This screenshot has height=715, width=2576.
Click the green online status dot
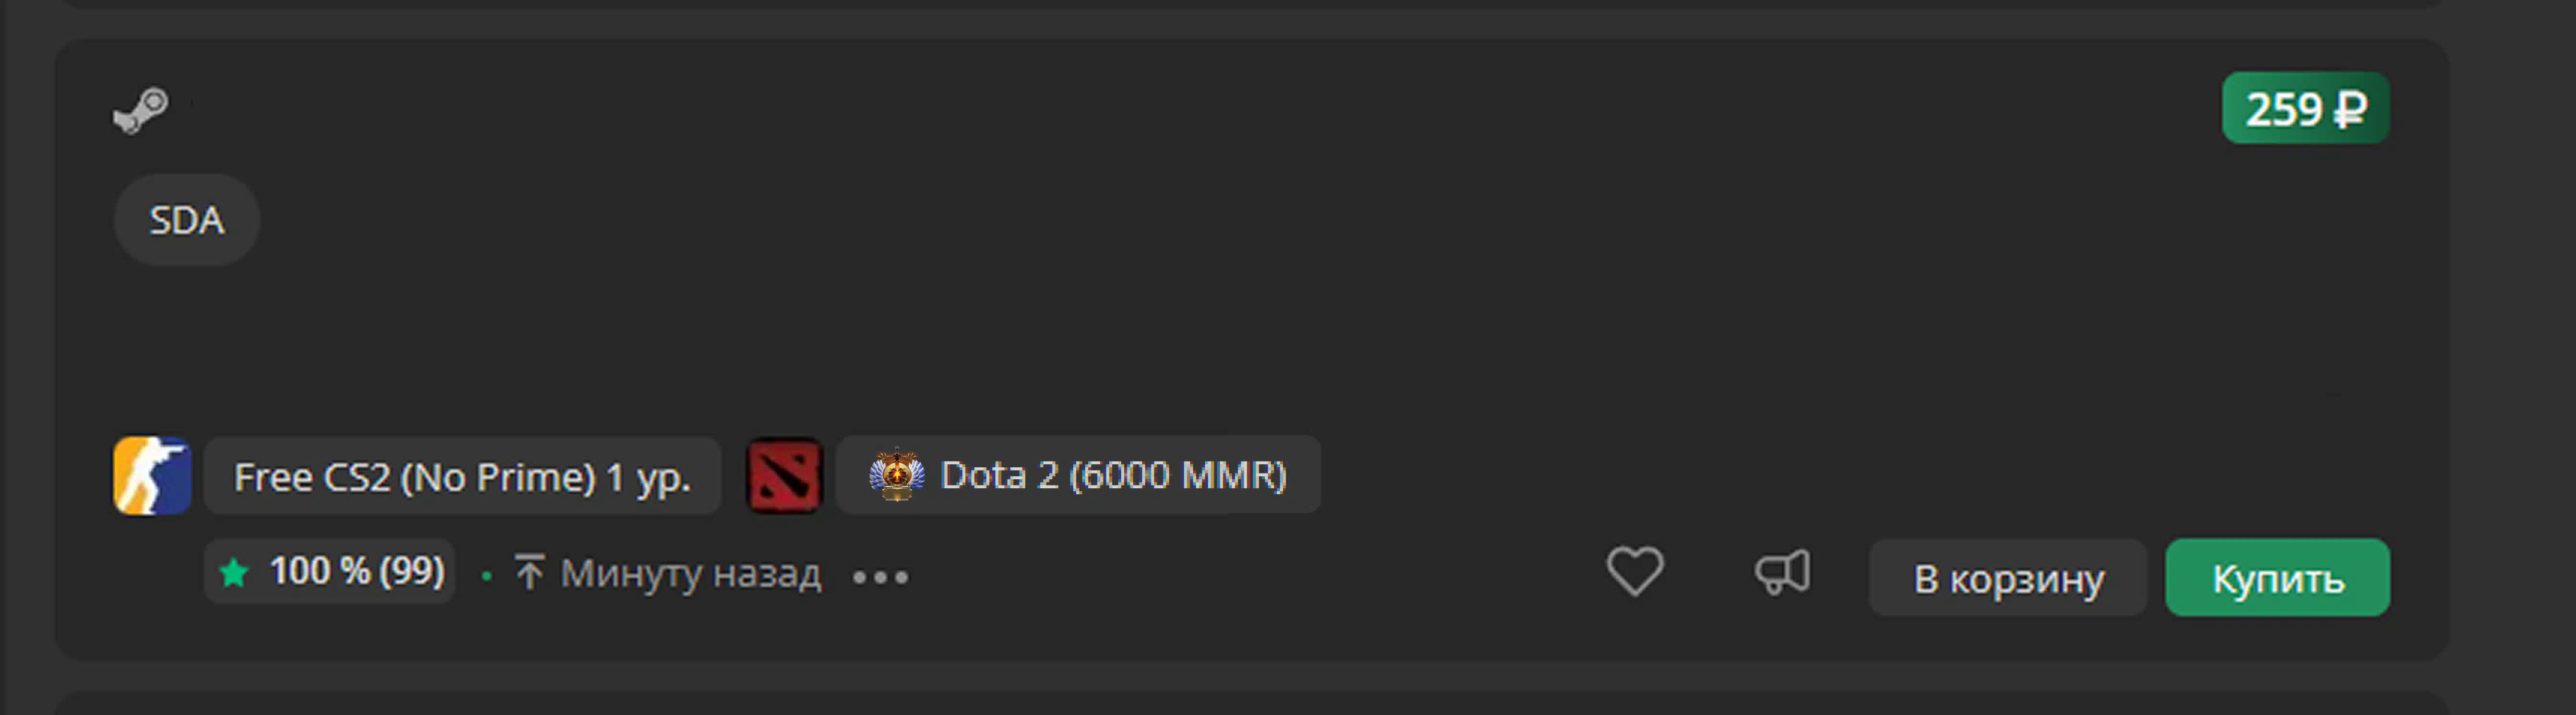pyautogui.click(x=486, y=576)
